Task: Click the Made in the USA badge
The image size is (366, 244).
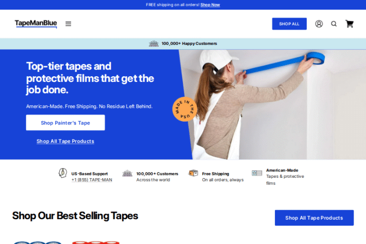Action: [184, 110]
